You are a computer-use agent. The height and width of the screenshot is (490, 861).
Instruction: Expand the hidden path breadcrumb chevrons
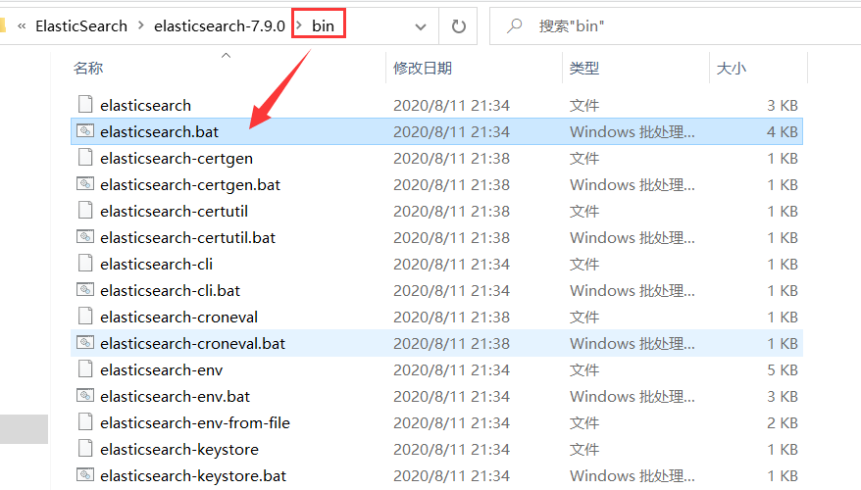(22, 25)
